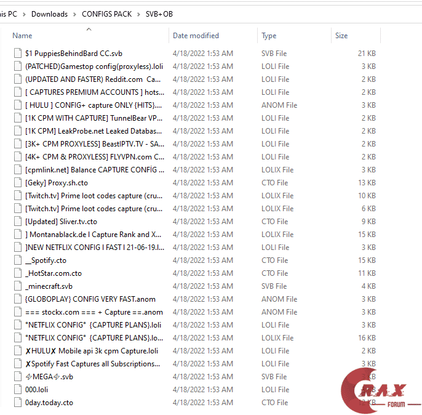The width and height of the screenshot is (422, 415).
Task: Sort by Date modified column header
Action: click(196, 36)
